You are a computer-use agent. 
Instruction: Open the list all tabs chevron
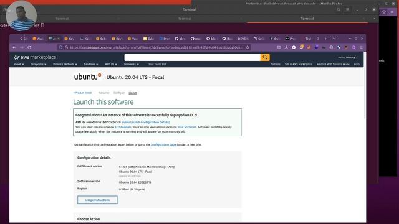pyautogui.click(x=334, y=39)
